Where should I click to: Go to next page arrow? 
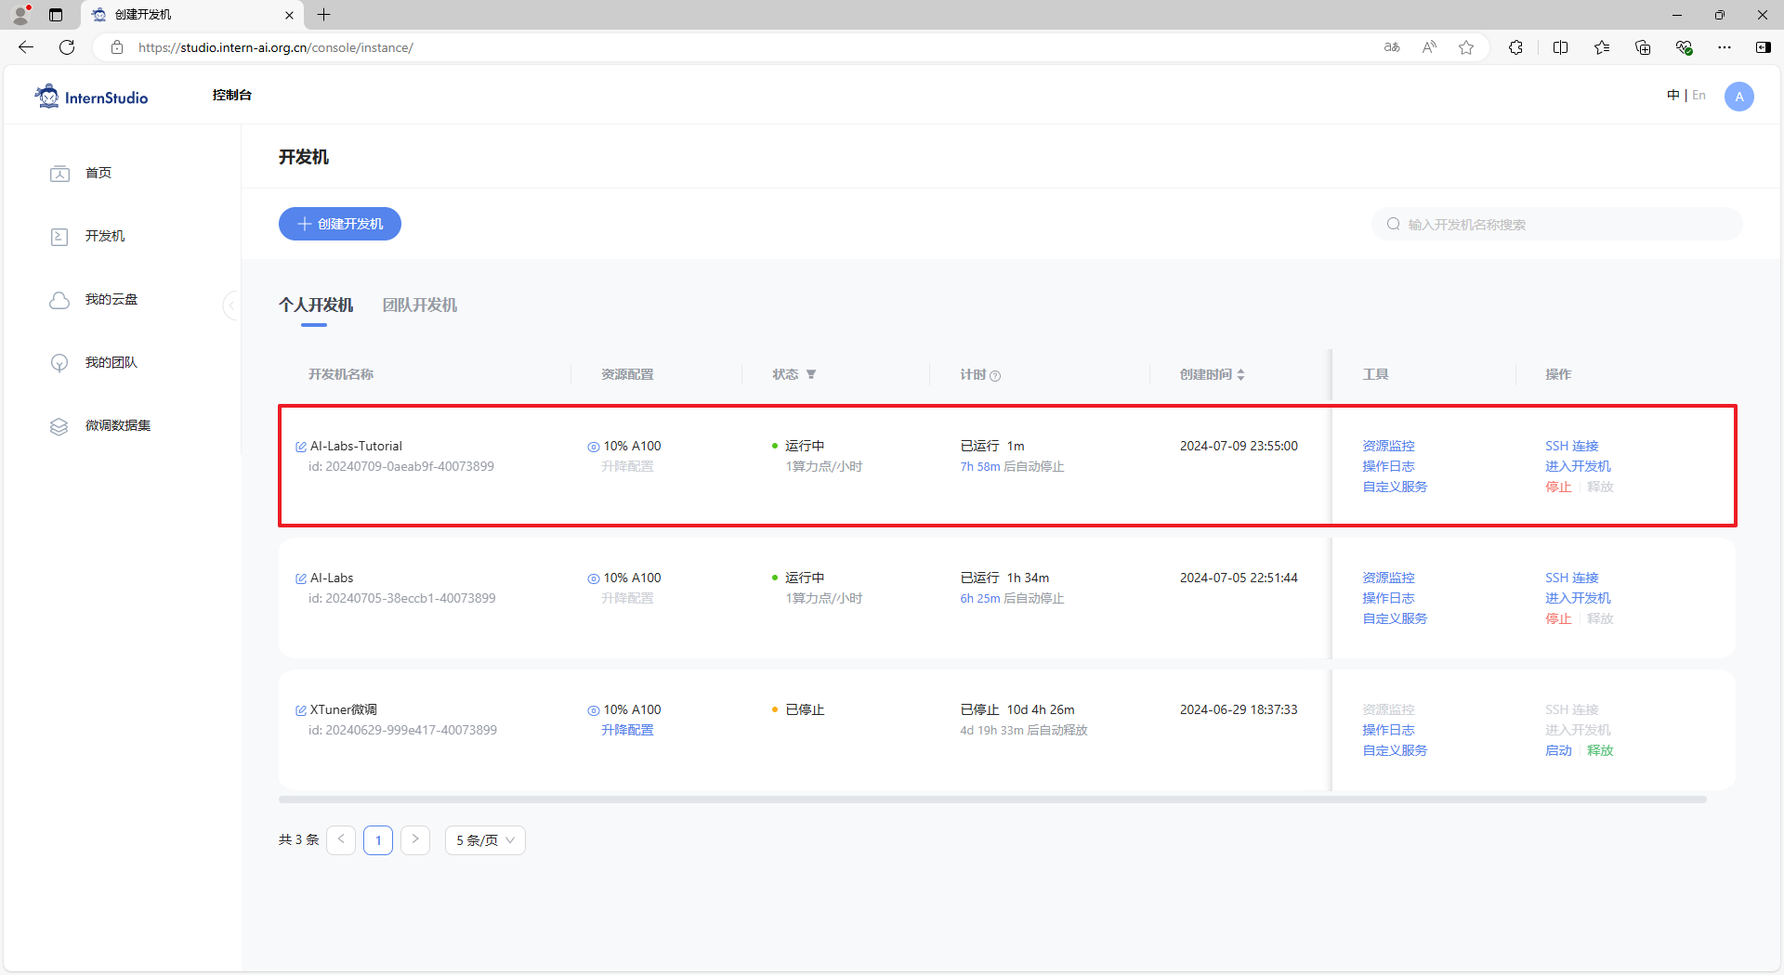coord(415,839)
